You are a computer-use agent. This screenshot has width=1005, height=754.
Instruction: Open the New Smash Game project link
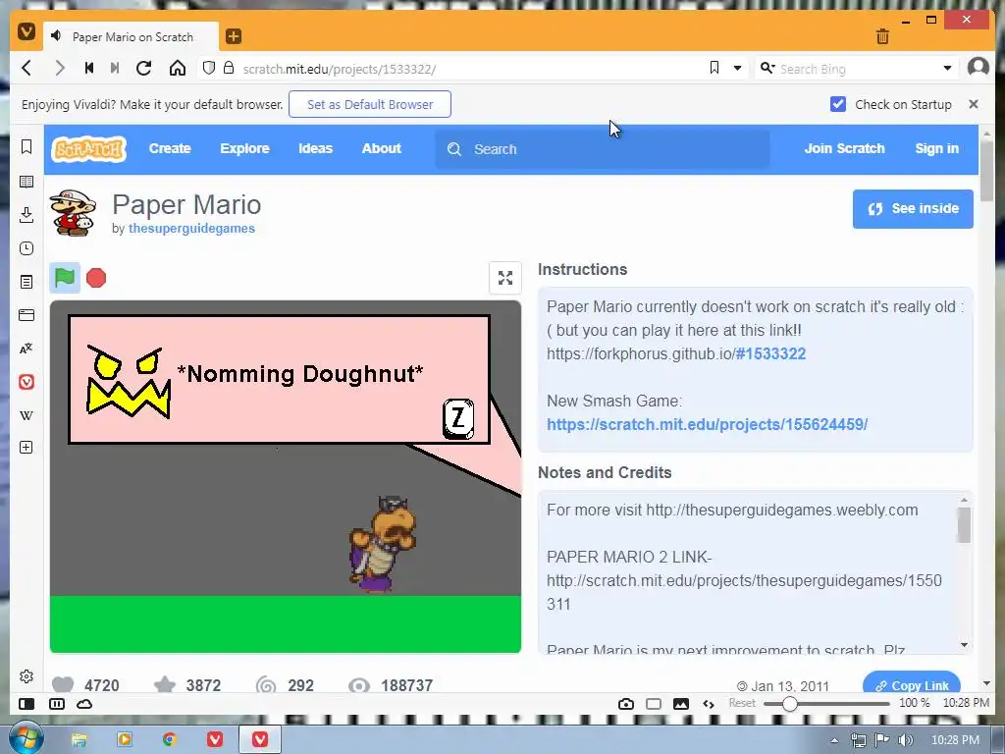tap(707, 424)
